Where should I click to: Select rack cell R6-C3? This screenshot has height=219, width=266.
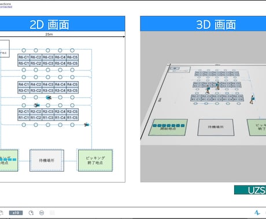pyautogui.click(x=48, y=57)
